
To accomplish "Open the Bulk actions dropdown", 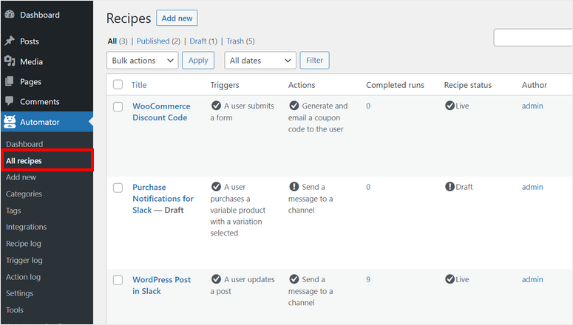I will point(142,61).
